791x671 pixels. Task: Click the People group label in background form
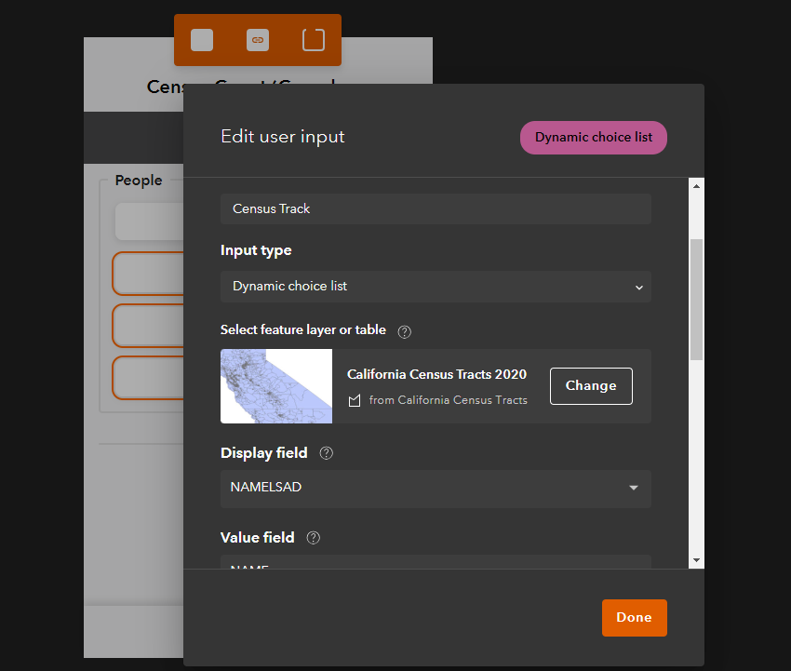[139, 181]
